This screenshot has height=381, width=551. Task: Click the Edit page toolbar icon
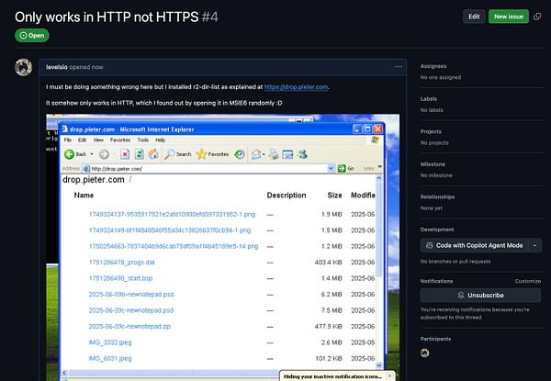[287, 154]
